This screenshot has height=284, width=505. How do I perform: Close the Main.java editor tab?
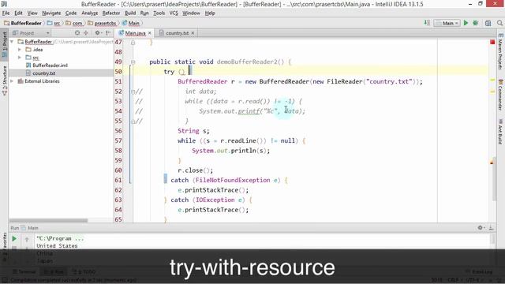(x=149, y=33)
